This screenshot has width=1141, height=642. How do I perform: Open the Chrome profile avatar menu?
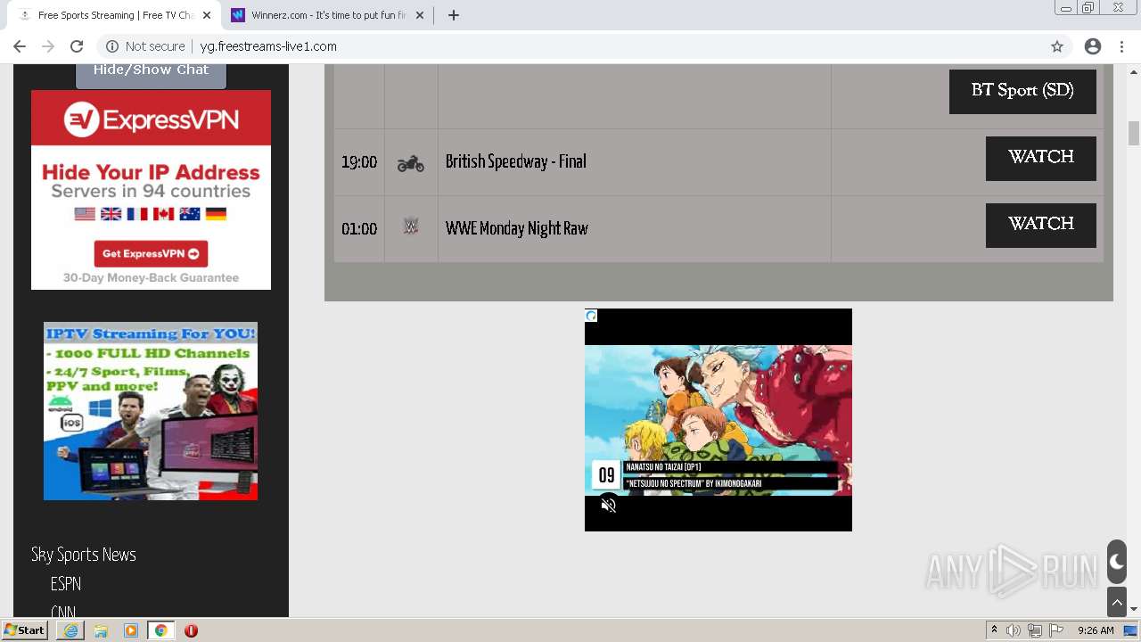click(x=1093, y=46)
